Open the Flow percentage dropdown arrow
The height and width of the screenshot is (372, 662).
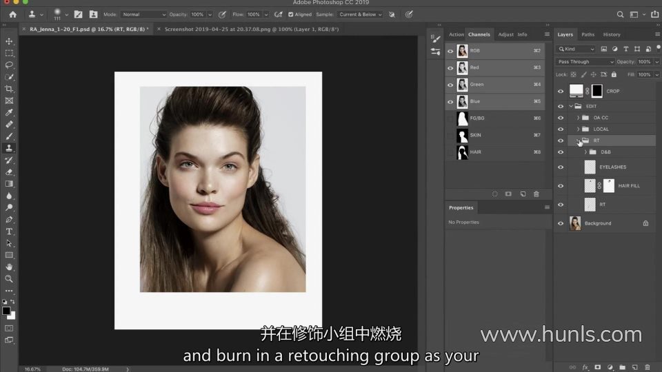(266, 14)
